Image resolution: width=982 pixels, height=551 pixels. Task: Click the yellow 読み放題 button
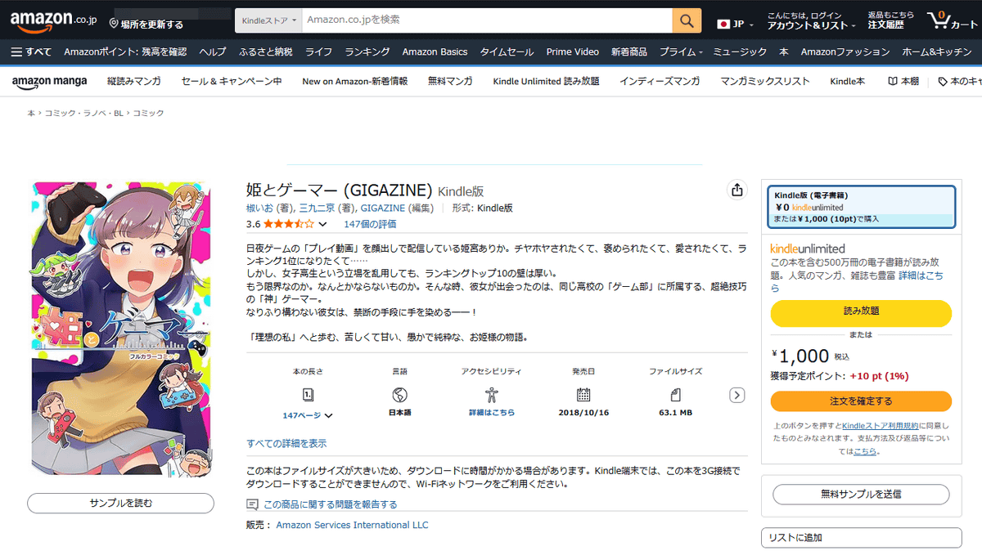[861, 313]
